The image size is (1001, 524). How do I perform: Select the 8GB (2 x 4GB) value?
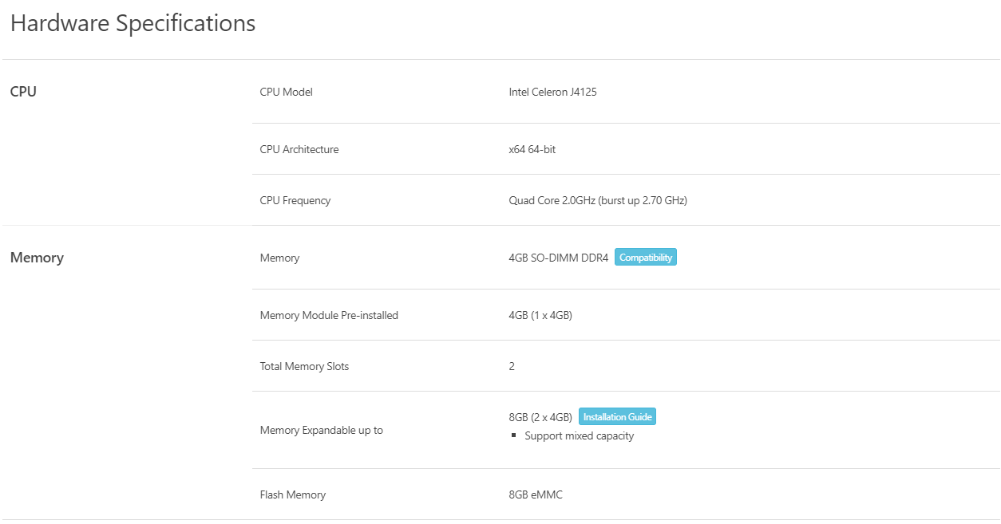point(540,417)
